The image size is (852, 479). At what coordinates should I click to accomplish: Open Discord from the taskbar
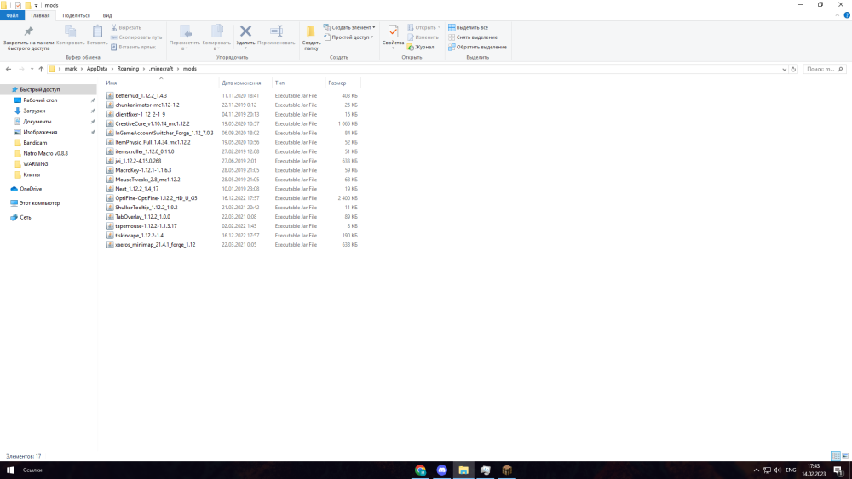pos(441,470)
